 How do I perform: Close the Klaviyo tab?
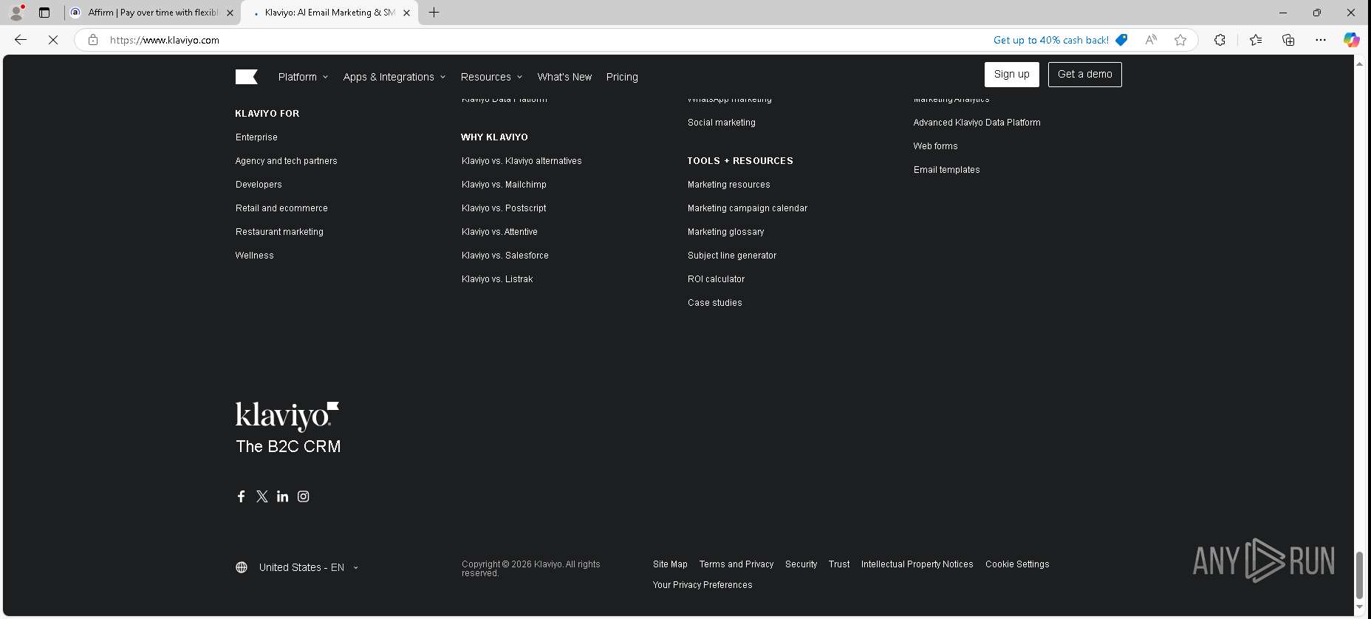(406, 13)
